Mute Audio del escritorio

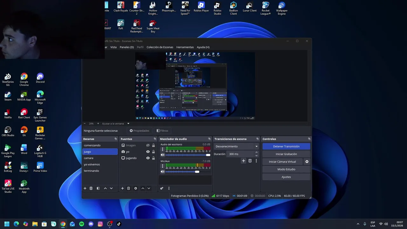point(162,155)
